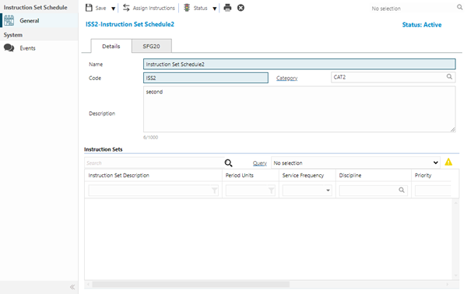Open the Service Frequency filter dropdown

point(307,190)
